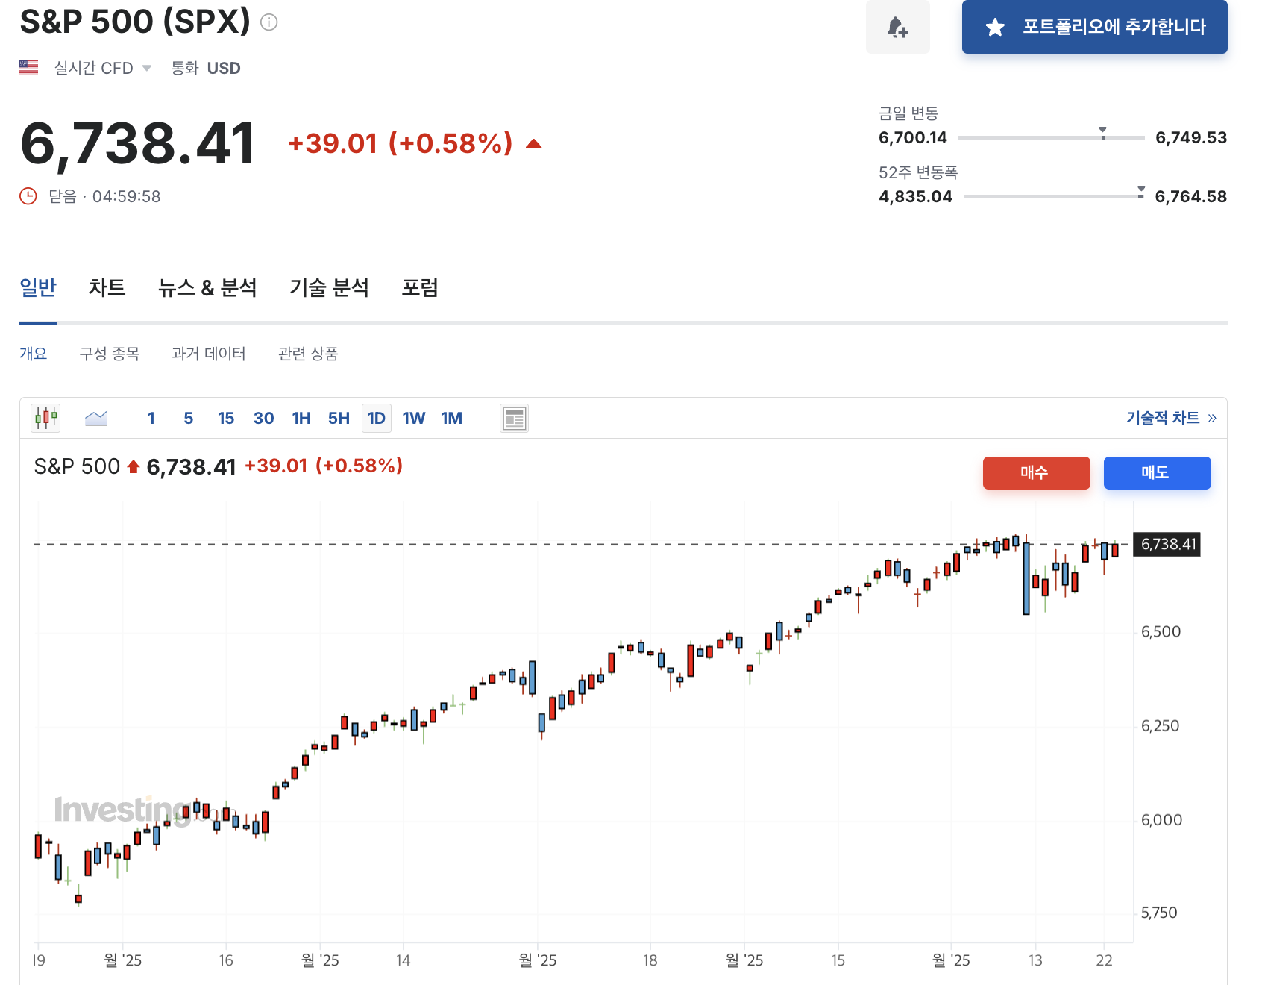The width and height of the screenshot is (1262, 985).
Task: Select the candlestick chart type icon
Action: (x=45, y=418)
